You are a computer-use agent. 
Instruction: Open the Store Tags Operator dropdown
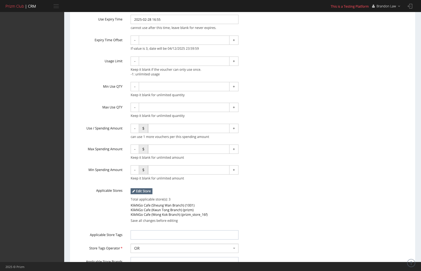pyautogui.click(x=184, y=248)
